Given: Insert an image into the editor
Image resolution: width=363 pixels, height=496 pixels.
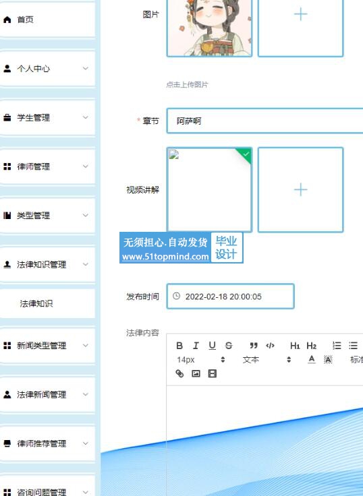Looking at the screenshot, I should pyautogui.click(x=196, y=373).
